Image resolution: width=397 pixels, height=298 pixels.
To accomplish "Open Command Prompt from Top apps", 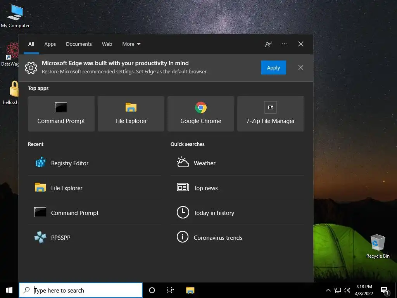I will [x=61, y=114].
